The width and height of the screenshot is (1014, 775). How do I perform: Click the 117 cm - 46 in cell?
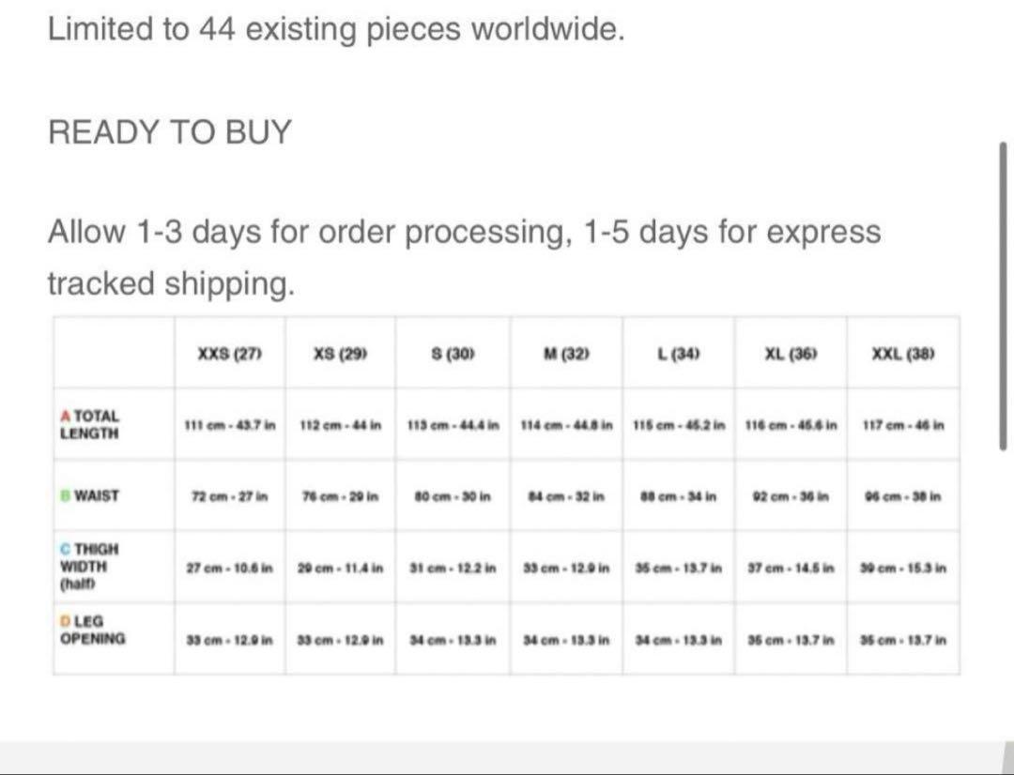(x=903, y=425)
